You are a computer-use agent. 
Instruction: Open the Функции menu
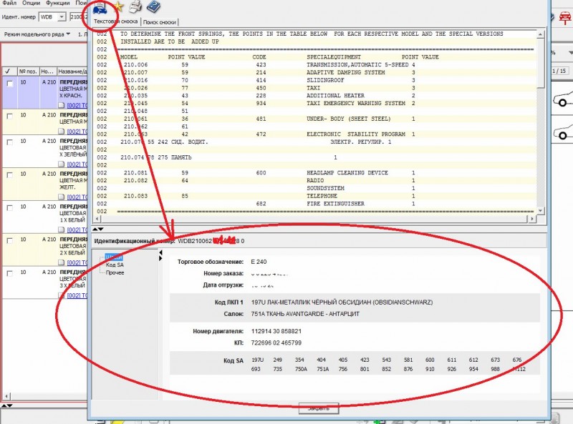click(x=57, y=3)
